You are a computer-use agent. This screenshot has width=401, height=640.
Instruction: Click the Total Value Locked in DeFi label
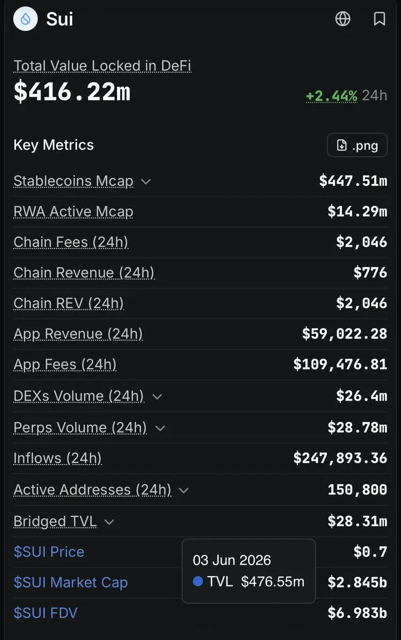102,66
